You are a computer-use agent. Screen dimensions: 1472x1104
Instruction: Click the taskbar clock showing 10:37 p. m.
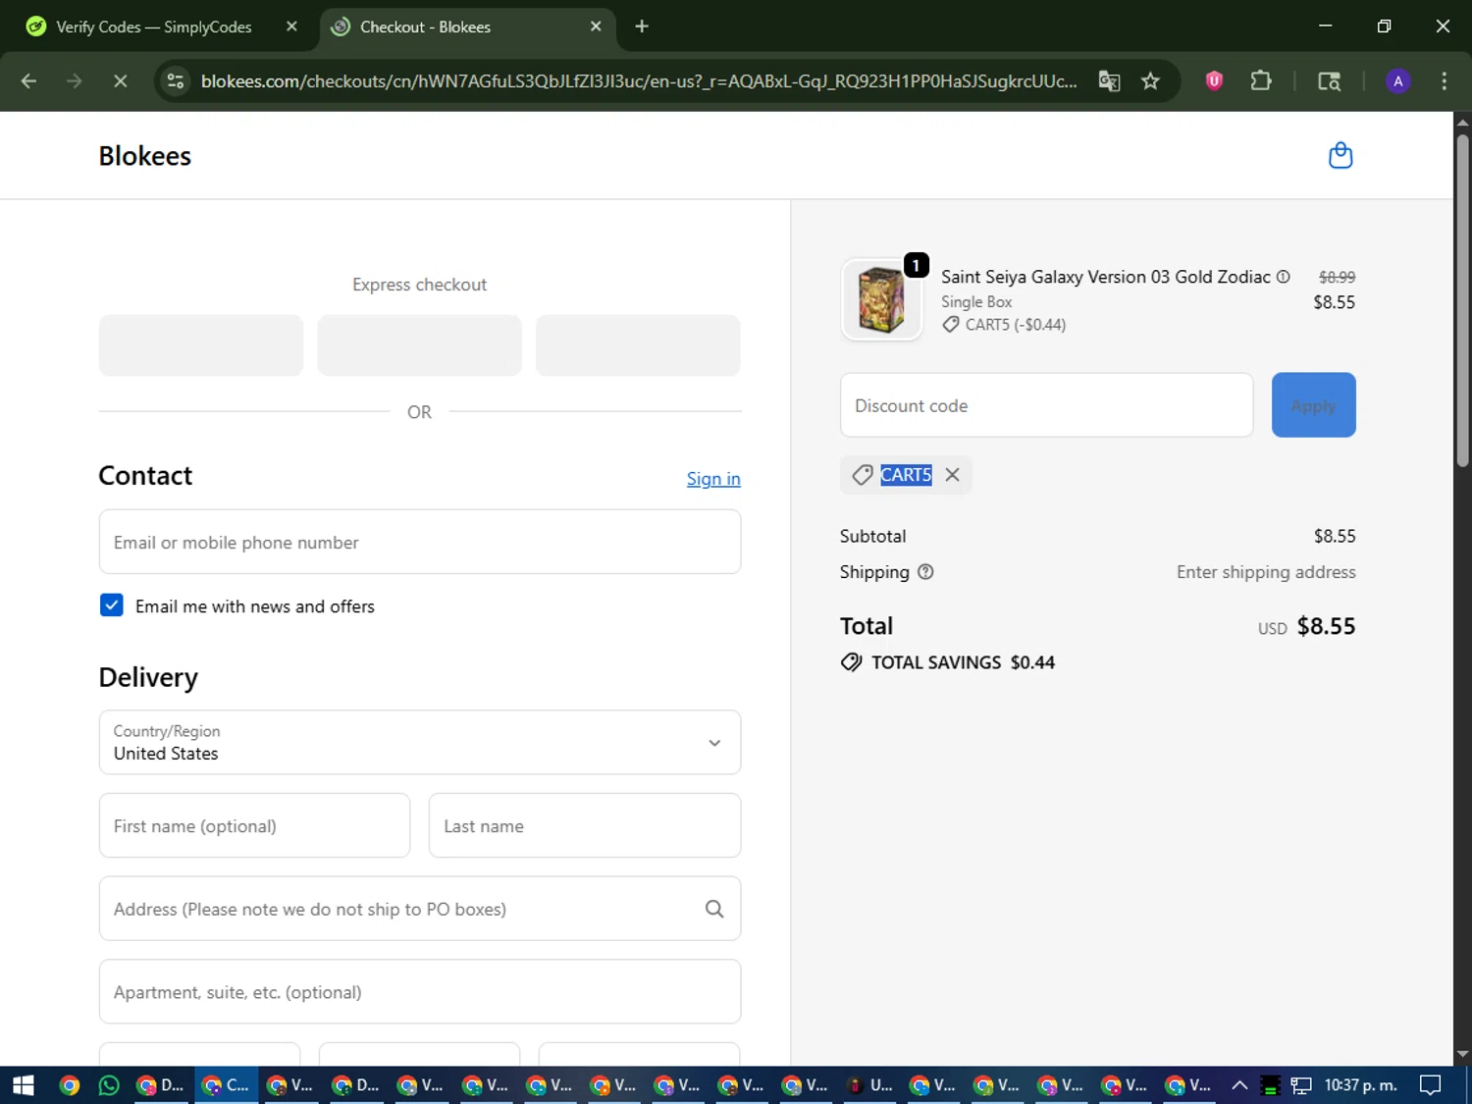click(x=1360, y=1084)
